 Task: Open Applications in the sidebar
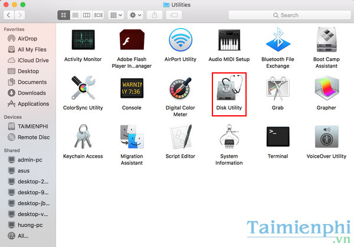point(28,104)
